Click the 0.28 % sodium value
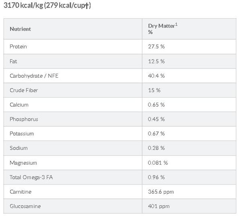The height and width of the screenshot is (217, 241). pos(157,148)
